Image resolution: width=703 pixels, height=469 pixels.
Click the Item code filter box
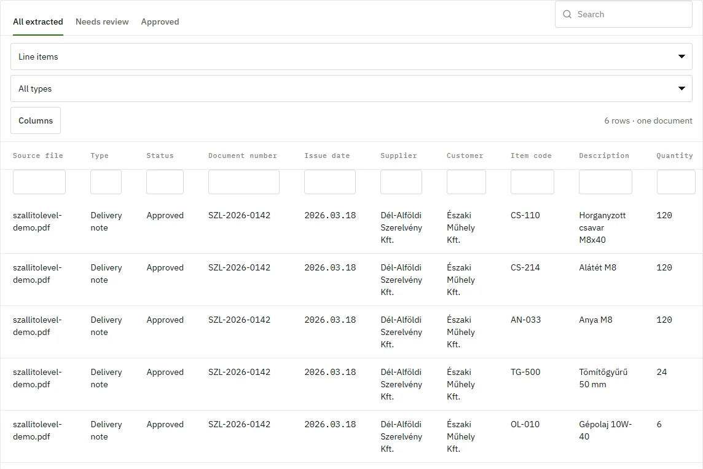532,182
